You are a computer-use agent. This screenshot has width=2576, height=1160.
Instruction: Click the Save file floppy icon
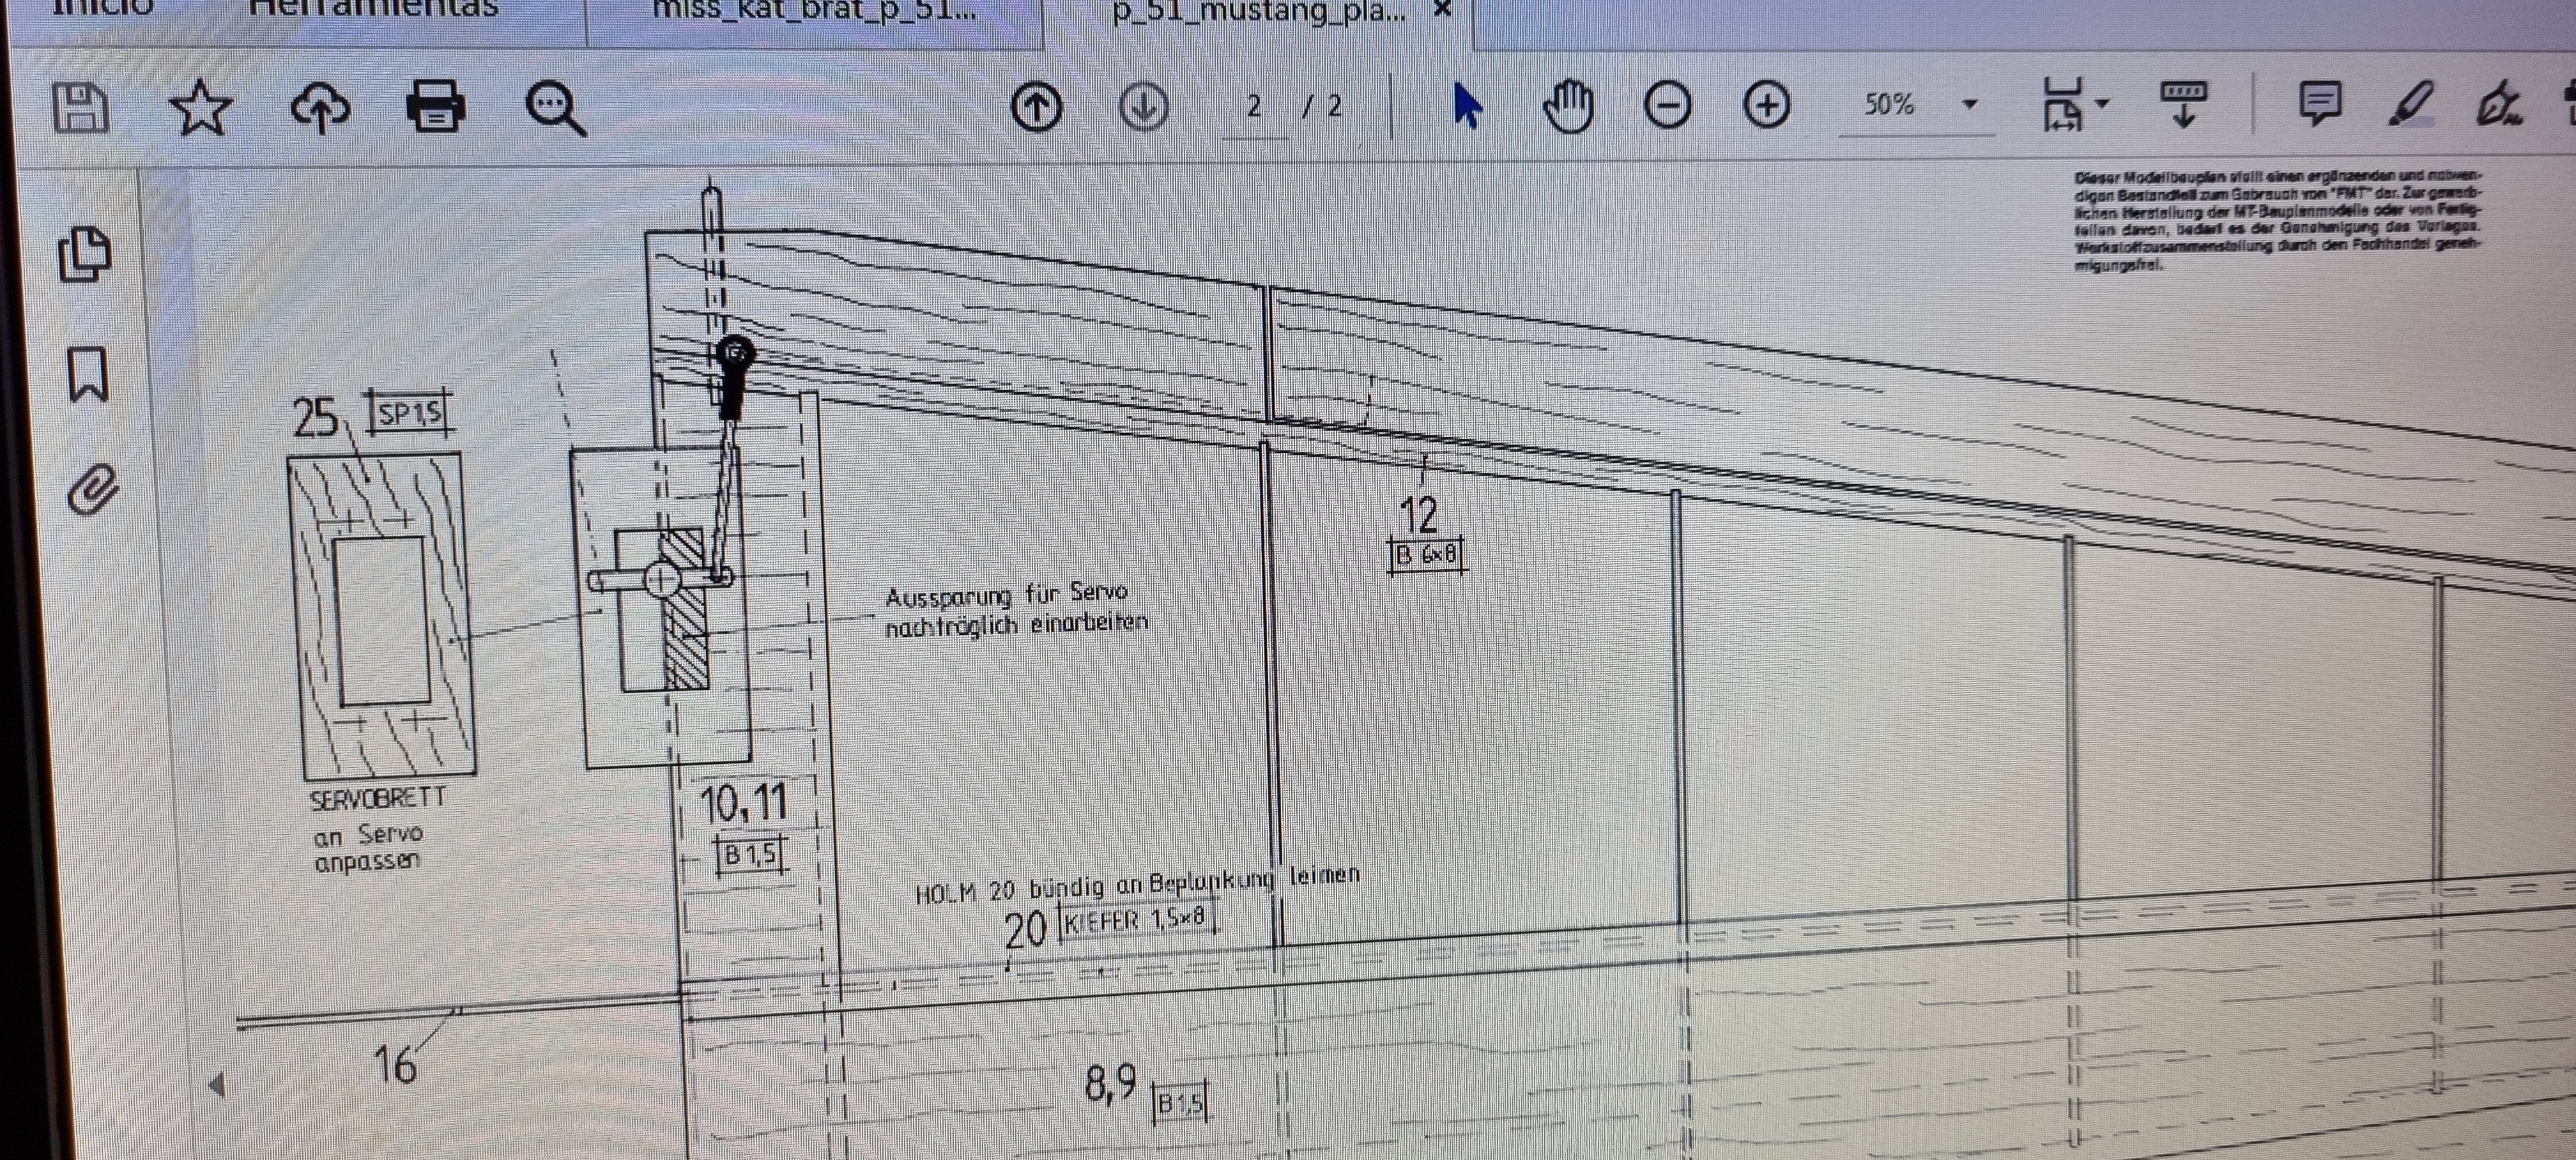coord(80,108)
